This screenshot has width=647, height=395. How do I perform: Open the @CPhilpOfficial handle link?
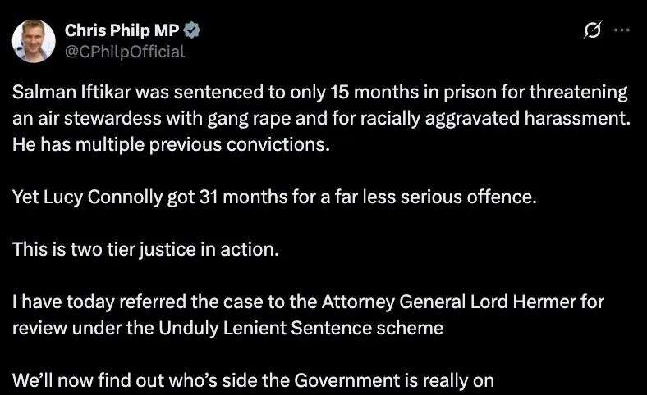pyautogui.click(x=125, y=52)
